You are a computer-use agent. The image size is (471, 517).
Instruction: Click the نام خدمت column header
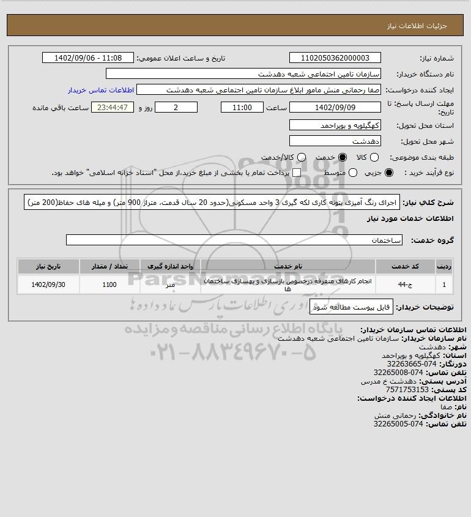287,266
